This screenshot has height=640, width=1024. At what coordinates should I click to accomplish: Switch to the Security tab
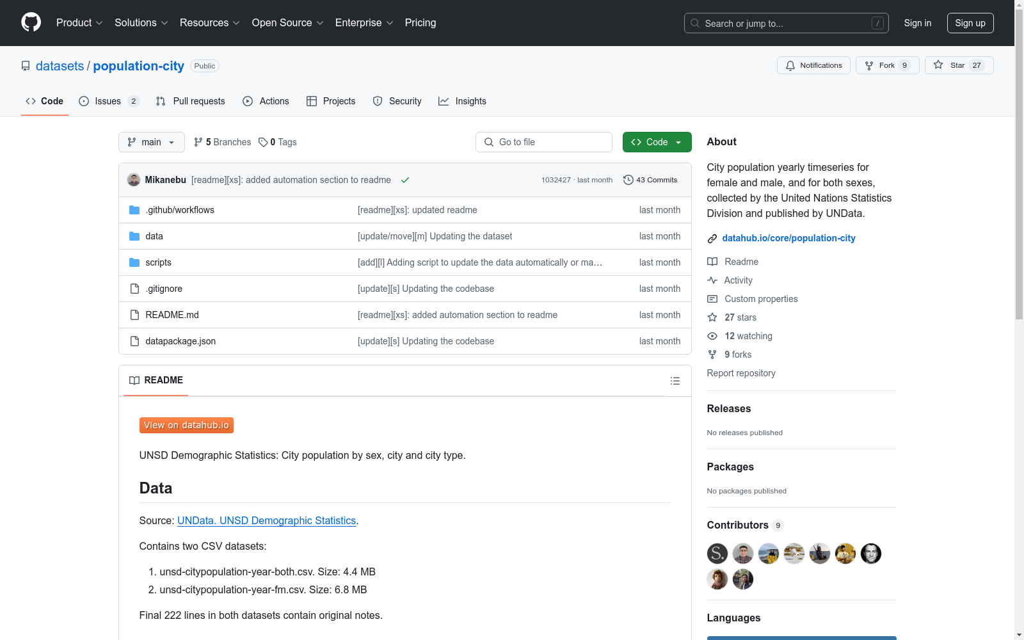point(397,101)
